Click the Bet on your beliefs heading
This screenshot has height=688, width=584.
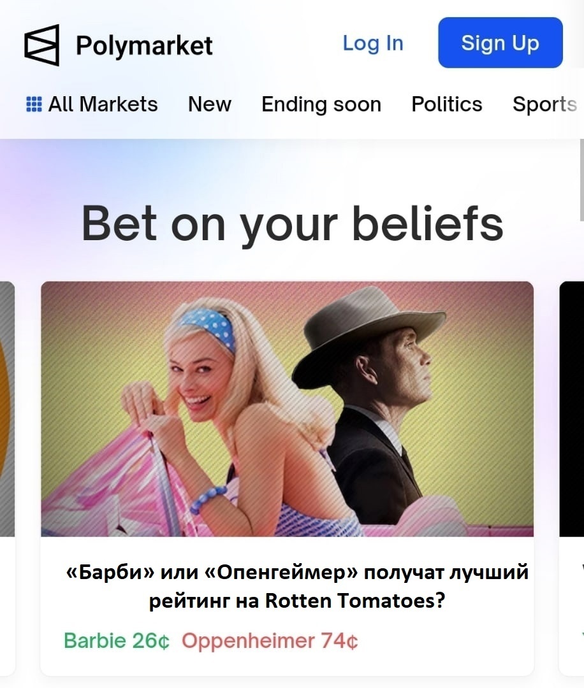pyautogui.click(x=293, y=224)
